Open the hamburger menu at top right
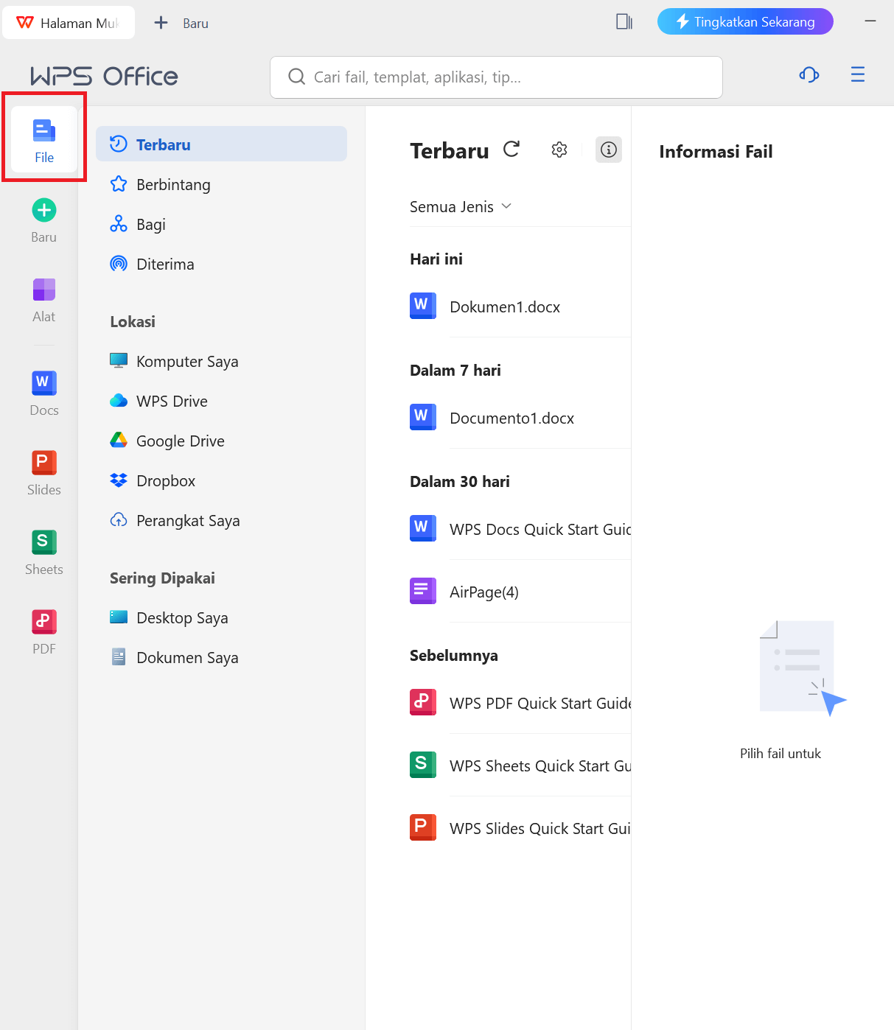The width and height of the screenshot is (894, 1030). pos(857,74)
